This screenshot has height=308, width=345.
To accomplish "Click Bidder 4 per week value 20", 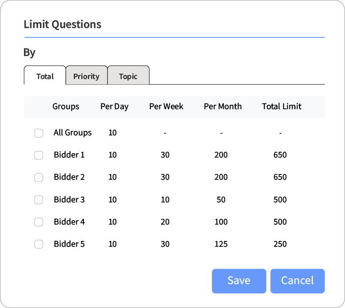I will tap(165, 222).
